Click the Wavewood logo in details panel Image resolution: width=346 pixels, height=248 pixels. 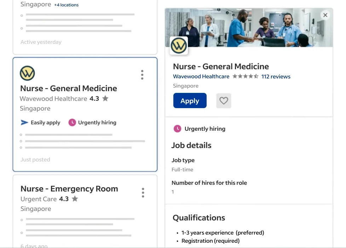click(x=179, y=46)
